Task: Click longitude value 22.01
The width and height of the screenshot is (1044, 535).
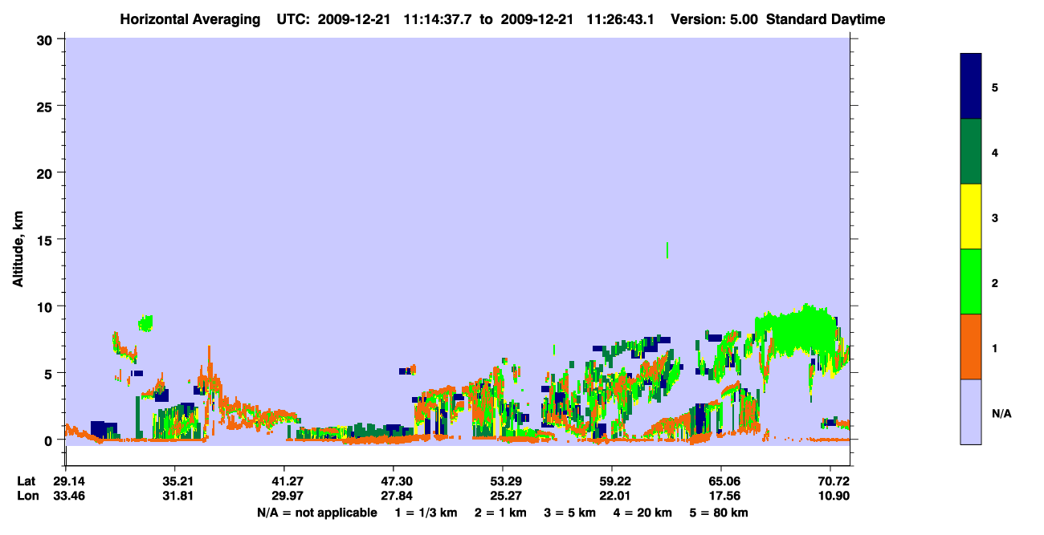Action: [612, 496]
